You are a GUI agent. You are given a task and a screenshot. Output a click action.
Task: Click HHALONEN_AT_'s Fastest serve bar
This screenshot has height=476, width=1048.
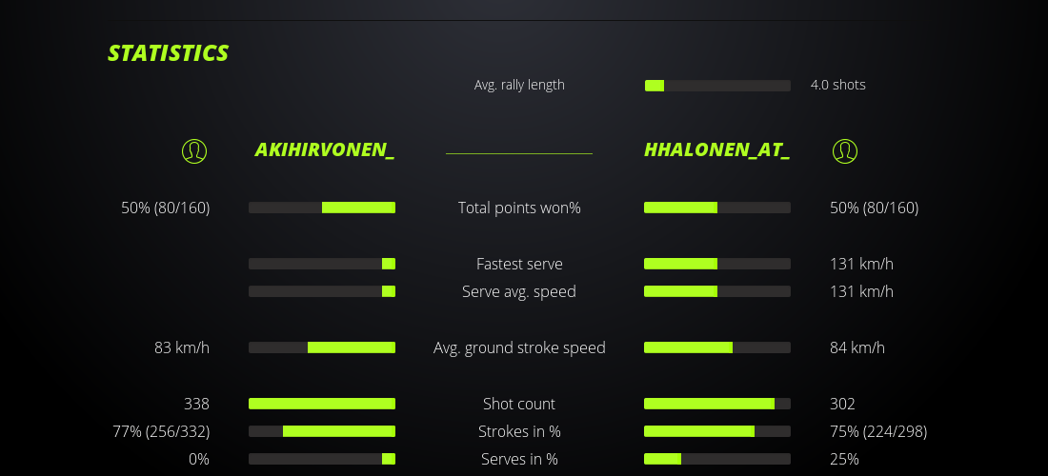717,264
